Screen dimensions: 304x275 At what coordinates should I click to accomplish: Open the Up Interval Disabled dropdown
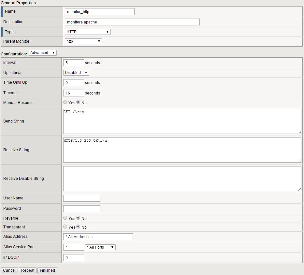point(76,73)
